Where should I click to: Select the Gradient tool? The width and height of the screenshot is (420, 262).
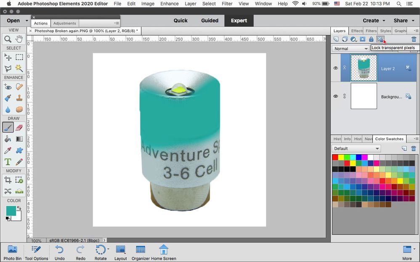coord(19,139)
